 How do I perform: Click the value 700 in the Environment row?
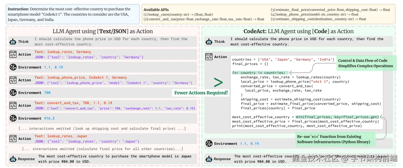pyautogui.click(x=47, y=93)
